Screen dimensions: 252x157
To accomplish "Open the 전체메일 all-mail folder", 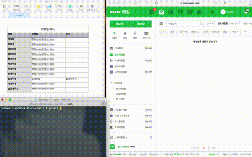I will (118, 48).
